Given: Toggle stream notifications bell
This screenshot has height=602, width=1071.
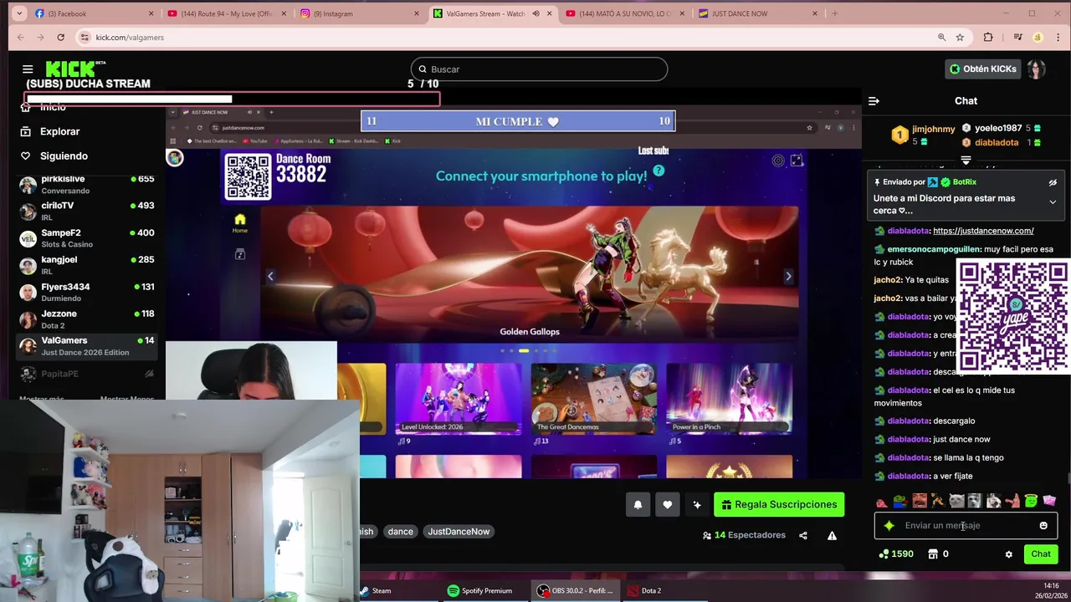Looking at the screenshot, I should [x=638, y=505].
